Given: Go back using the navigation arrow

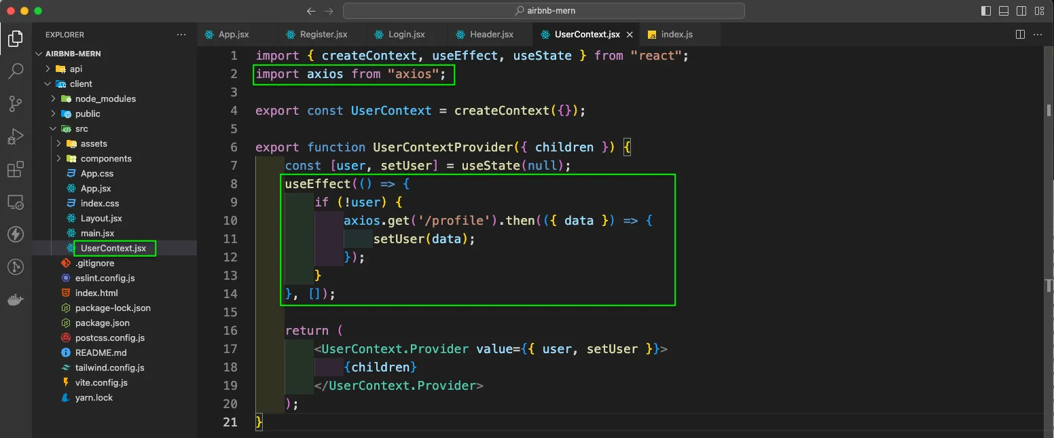Looking at the screenshot, I should pyautogui.click(x=311, y=11).
